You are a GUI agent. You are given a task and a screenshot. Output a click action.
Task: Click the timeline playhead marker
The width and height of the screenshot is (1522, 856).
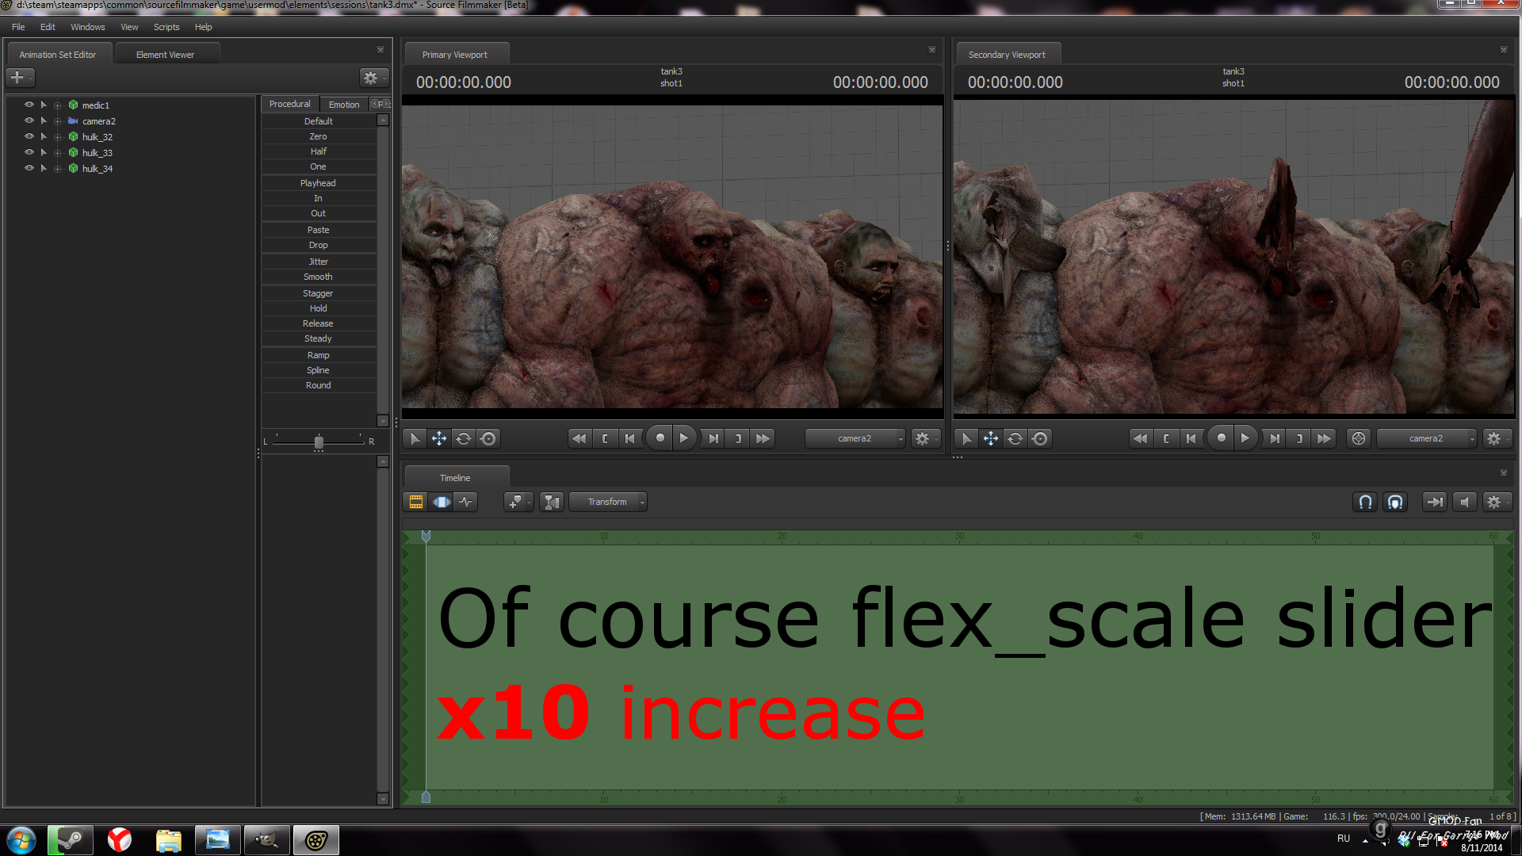[x=426, y=537]
